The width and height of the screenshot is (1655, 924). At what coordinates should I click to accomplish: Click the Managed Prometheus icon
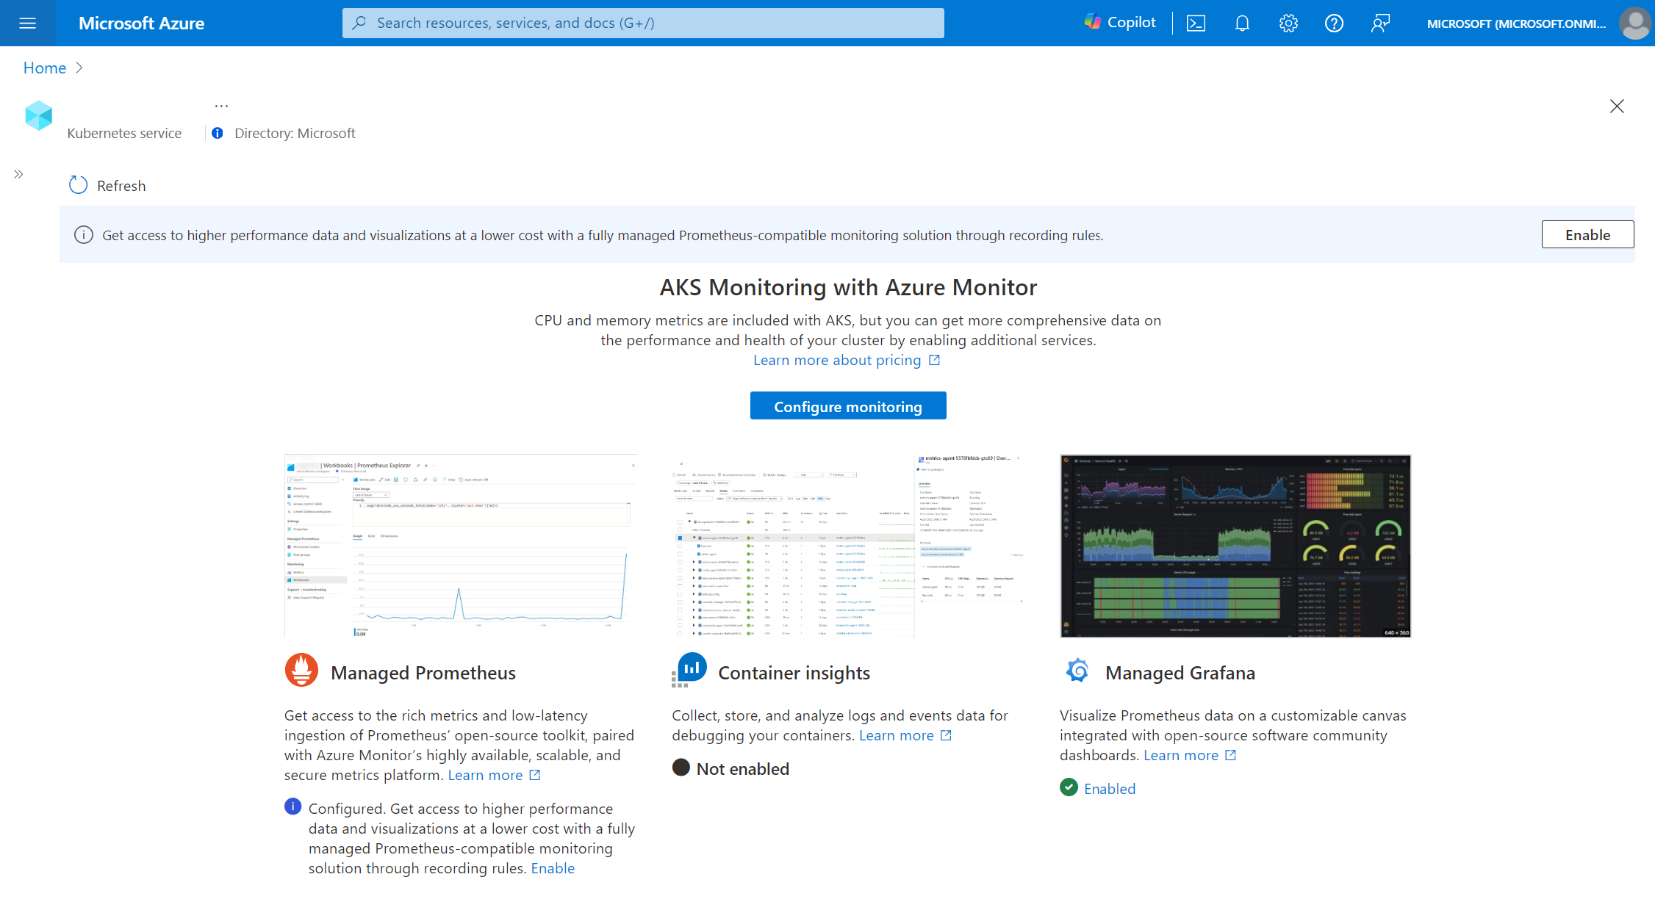pos(300,671)
